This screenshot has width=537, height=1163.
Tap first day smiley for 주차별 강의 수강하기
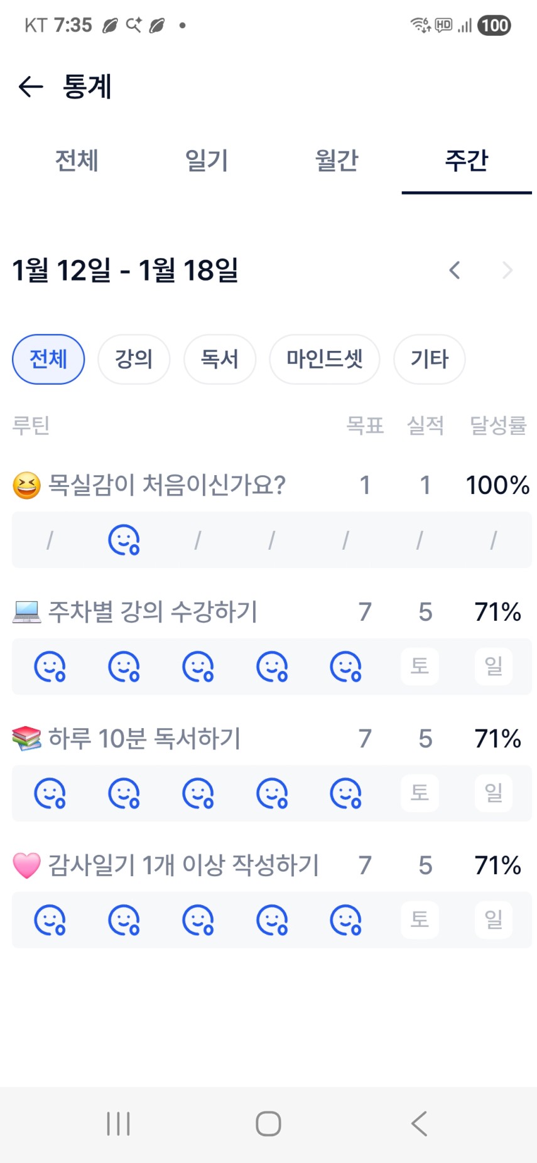coord(50,667)
